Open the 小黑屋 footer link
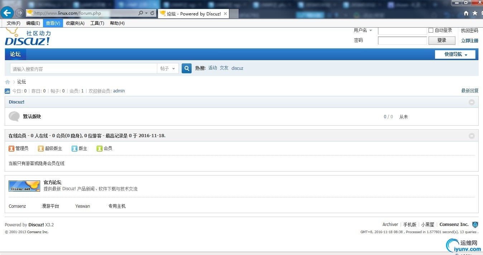Viewport: 483px width, 255px height. coord(428,225)
